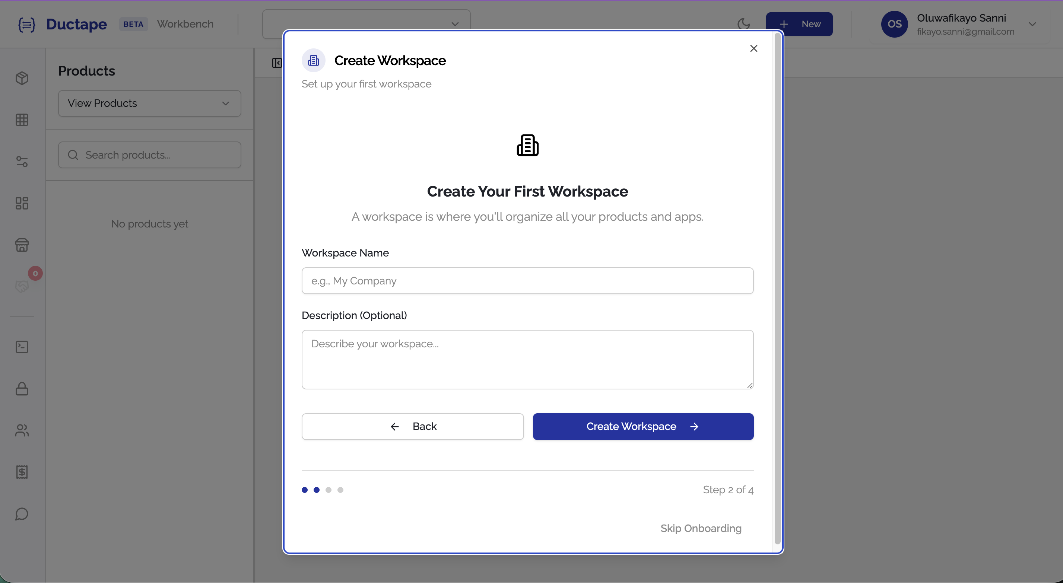Open the storefront icon in the sidebar

coord(22,245)
